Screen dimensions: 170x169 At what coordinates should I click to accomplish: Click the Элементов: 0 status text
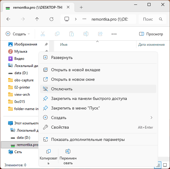click(15, 165)
